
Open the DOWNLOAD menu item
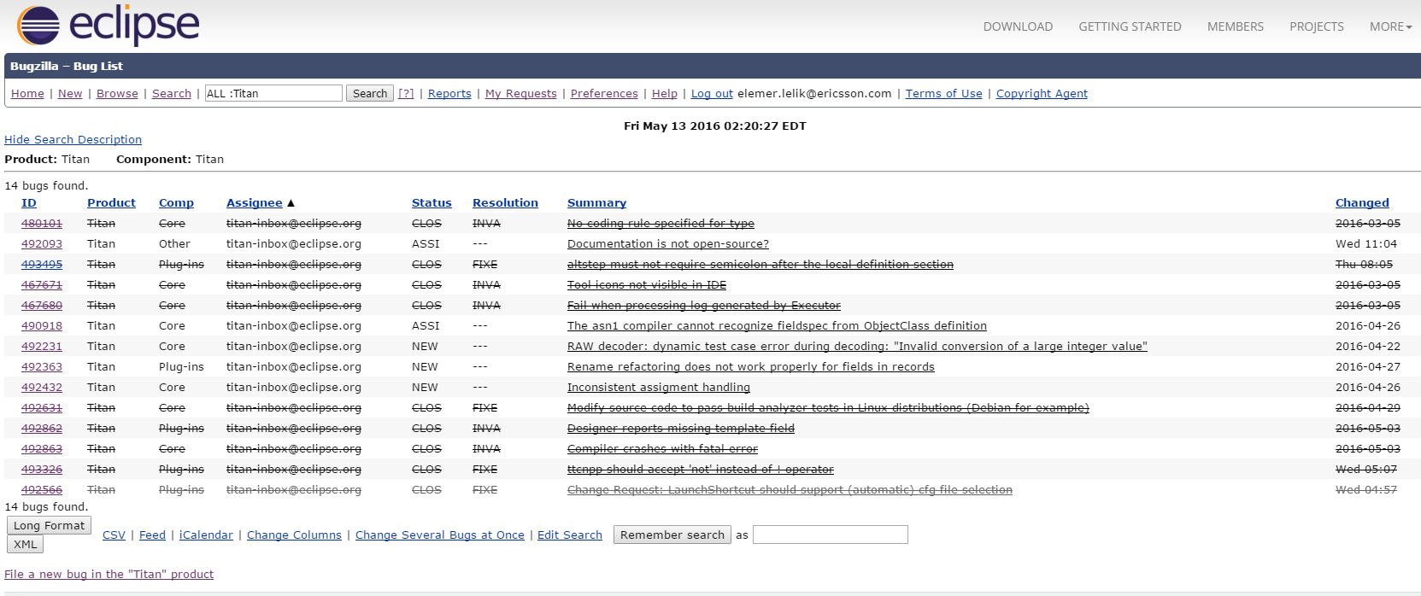coord(1017,26)
